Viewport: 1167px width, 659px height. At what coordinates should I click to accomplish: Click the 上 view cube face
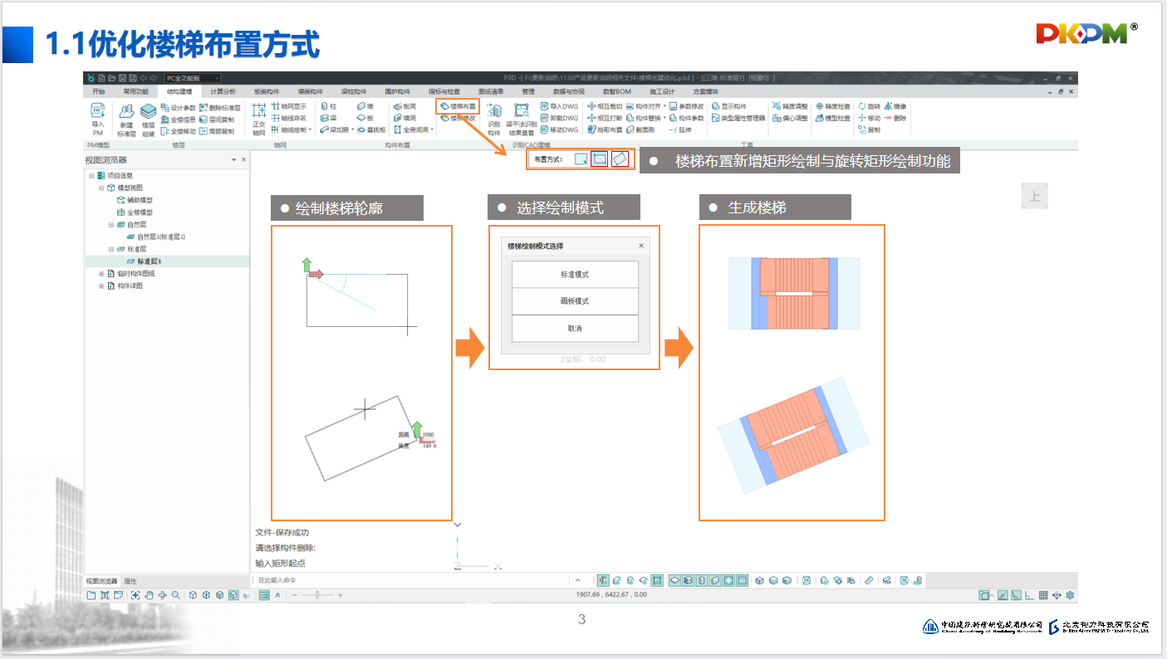[x=1035, y=197]
